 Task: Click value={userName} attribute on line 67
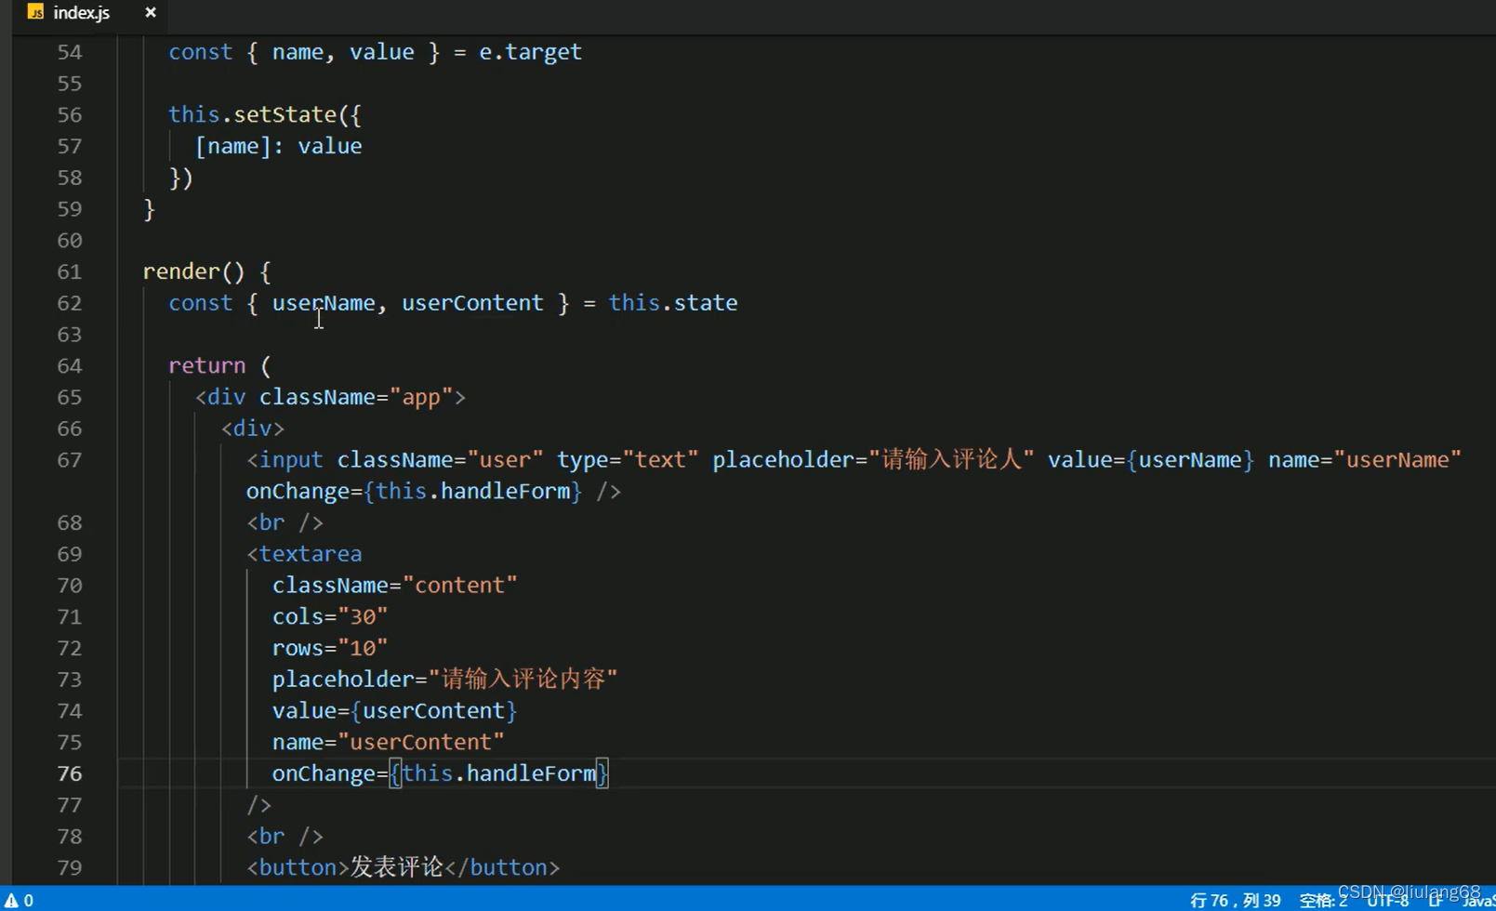click(1151, 459)
